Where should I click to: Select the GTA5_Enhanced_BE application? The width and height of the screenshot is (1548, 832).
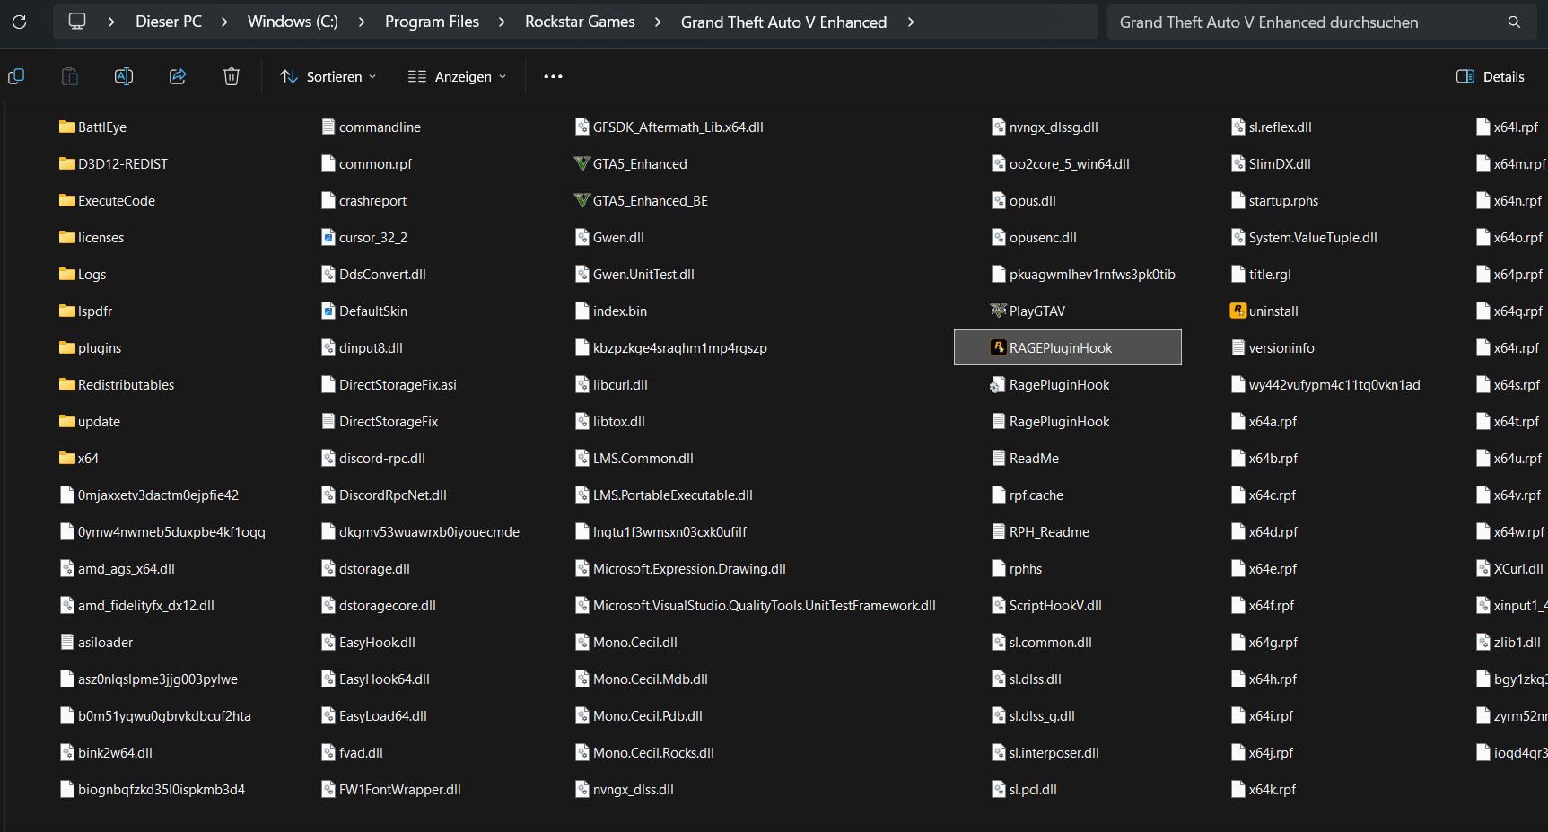coord(641,200)
